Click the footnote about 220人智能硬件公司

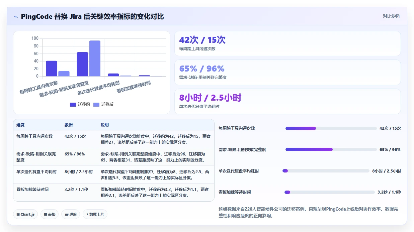tap(308, 212)
